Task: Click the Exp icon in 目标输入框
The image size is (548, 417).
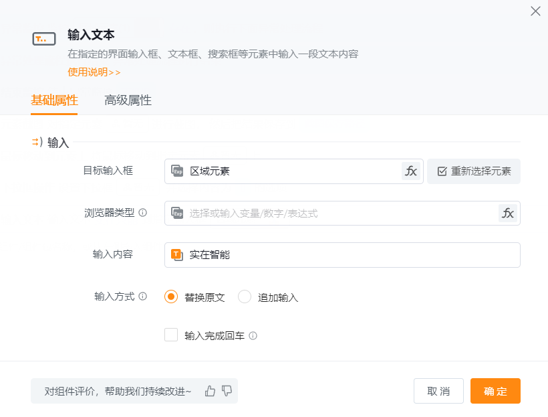Action: click(177, 171)
